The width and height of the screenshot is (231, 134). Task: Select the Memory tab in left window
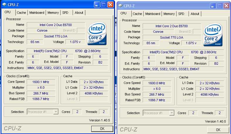[53, 13]
